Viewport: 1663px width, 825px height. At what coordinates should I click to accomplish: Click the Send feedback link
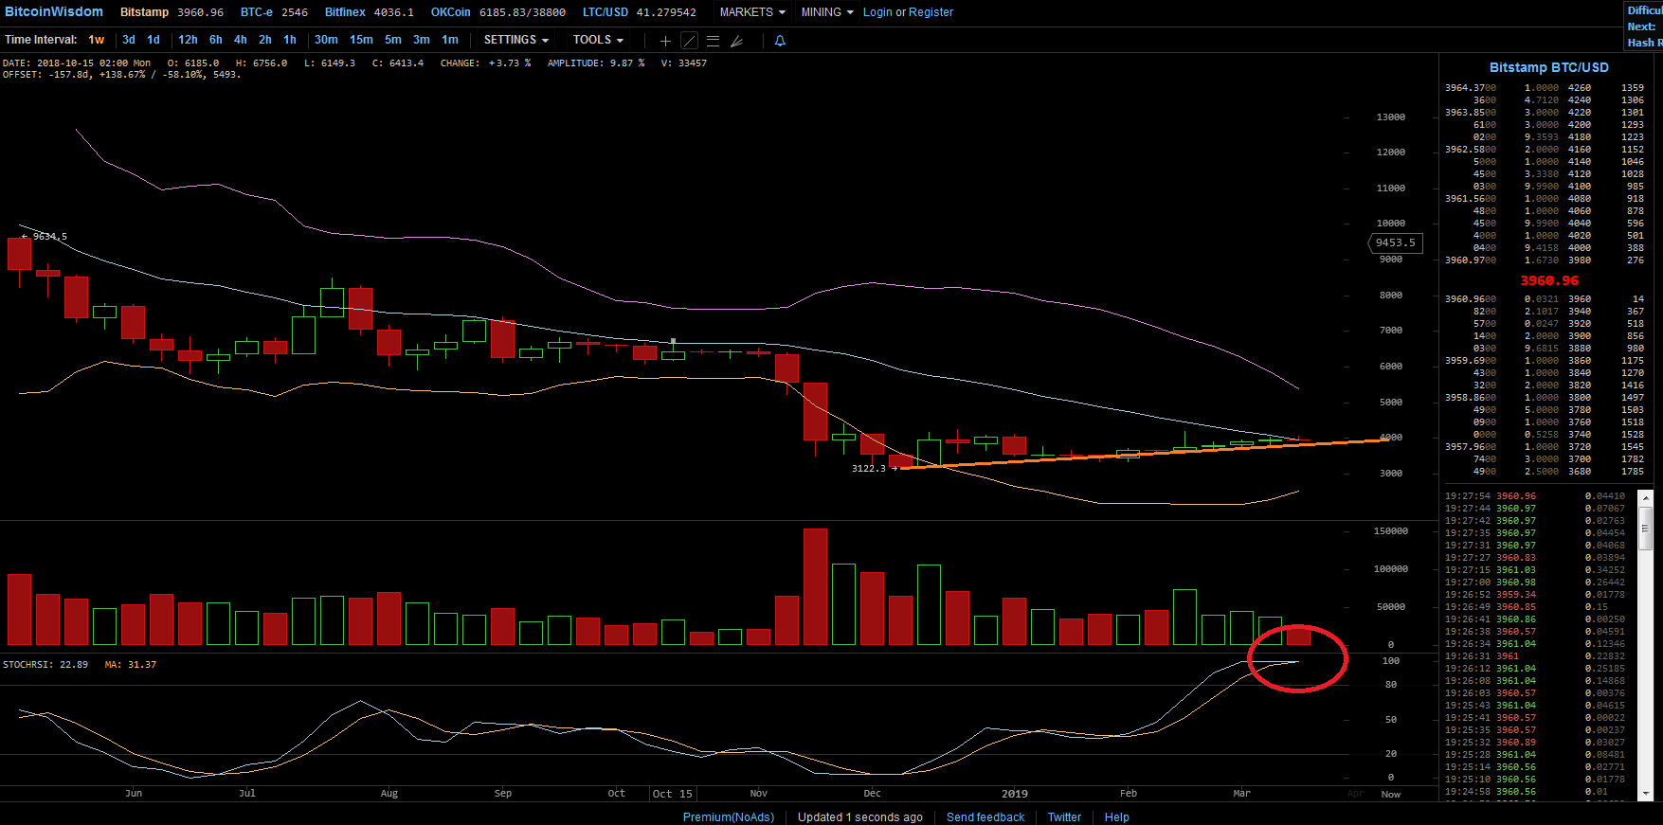[985, 816]
